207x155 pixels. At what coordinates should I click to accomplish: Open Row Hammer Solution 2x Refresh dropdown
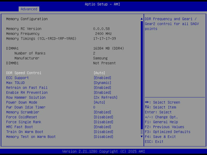tap(105, 97)
